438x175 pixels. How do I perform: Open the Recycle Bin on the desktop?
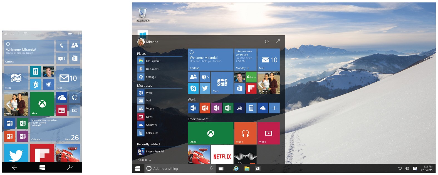[142, 15]
